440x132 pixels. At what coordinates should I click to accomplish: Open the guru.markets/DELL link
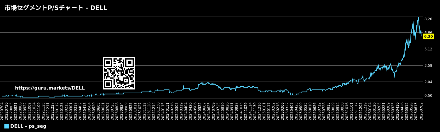(50, 88)
